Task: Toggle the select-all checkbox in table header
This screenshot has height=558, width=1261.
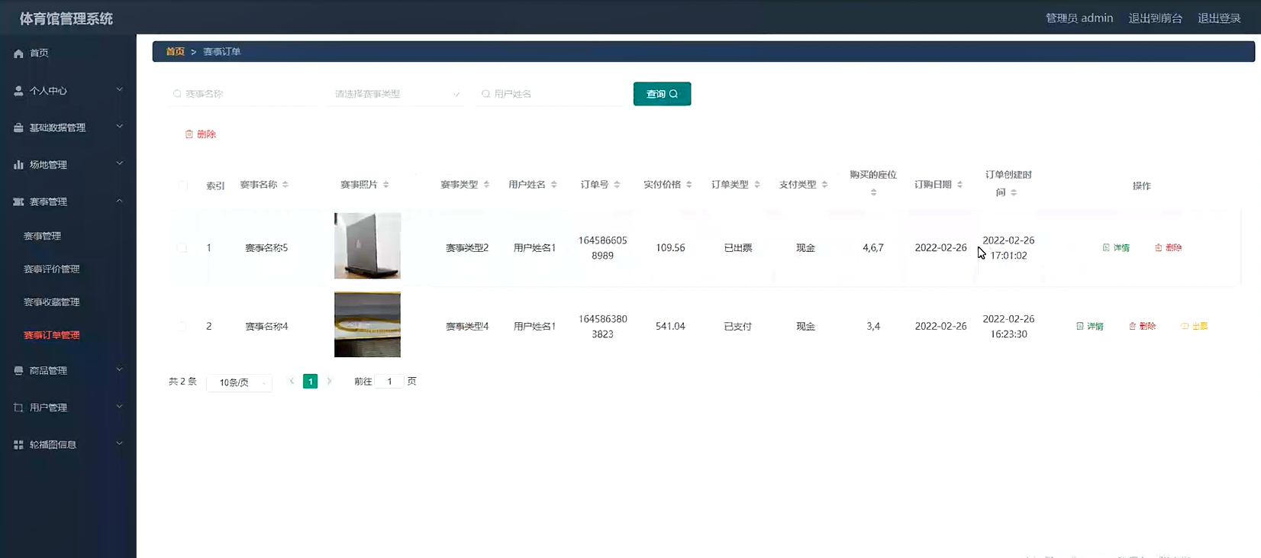Action: 182,185
